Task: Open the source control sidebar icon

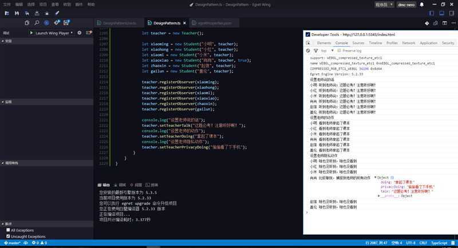Action: pyautogui.click(x=57, y=23)
